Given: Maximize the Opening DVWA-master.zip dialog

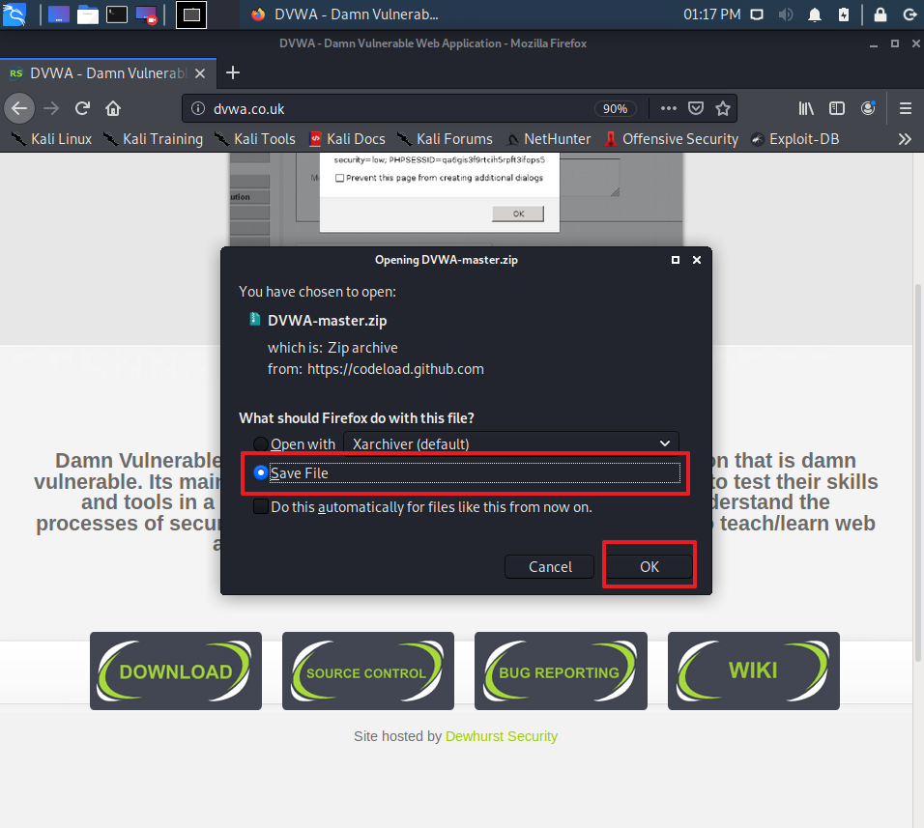Looking at the screenshot, I should pos(676,260).
